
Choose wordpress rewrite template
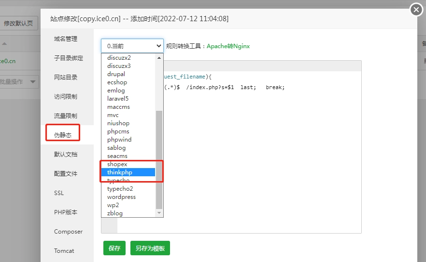pyautogui.click(x=121, y=197)
